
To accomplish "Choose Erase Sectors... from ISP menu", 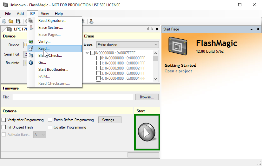I will 55,28.
